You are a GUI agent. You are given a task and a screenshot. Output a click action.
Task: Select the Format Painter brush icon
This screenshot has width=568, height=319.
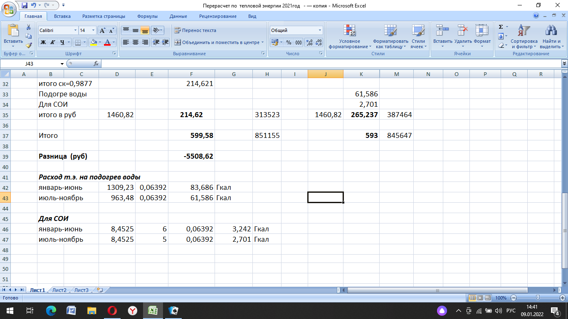29,45
